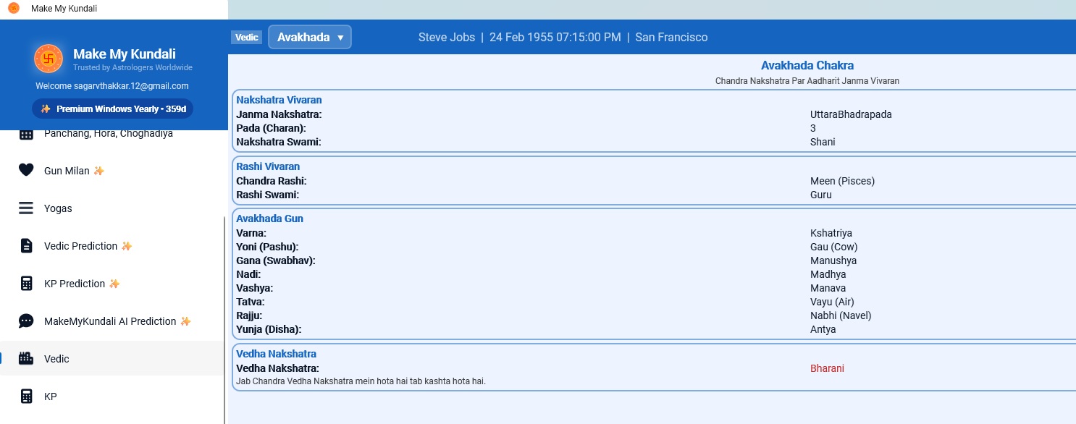This screenshot has height=424, width=1076.
Task: Click the Make My Kundali swastik logo
Action: [x=49, y=59]
